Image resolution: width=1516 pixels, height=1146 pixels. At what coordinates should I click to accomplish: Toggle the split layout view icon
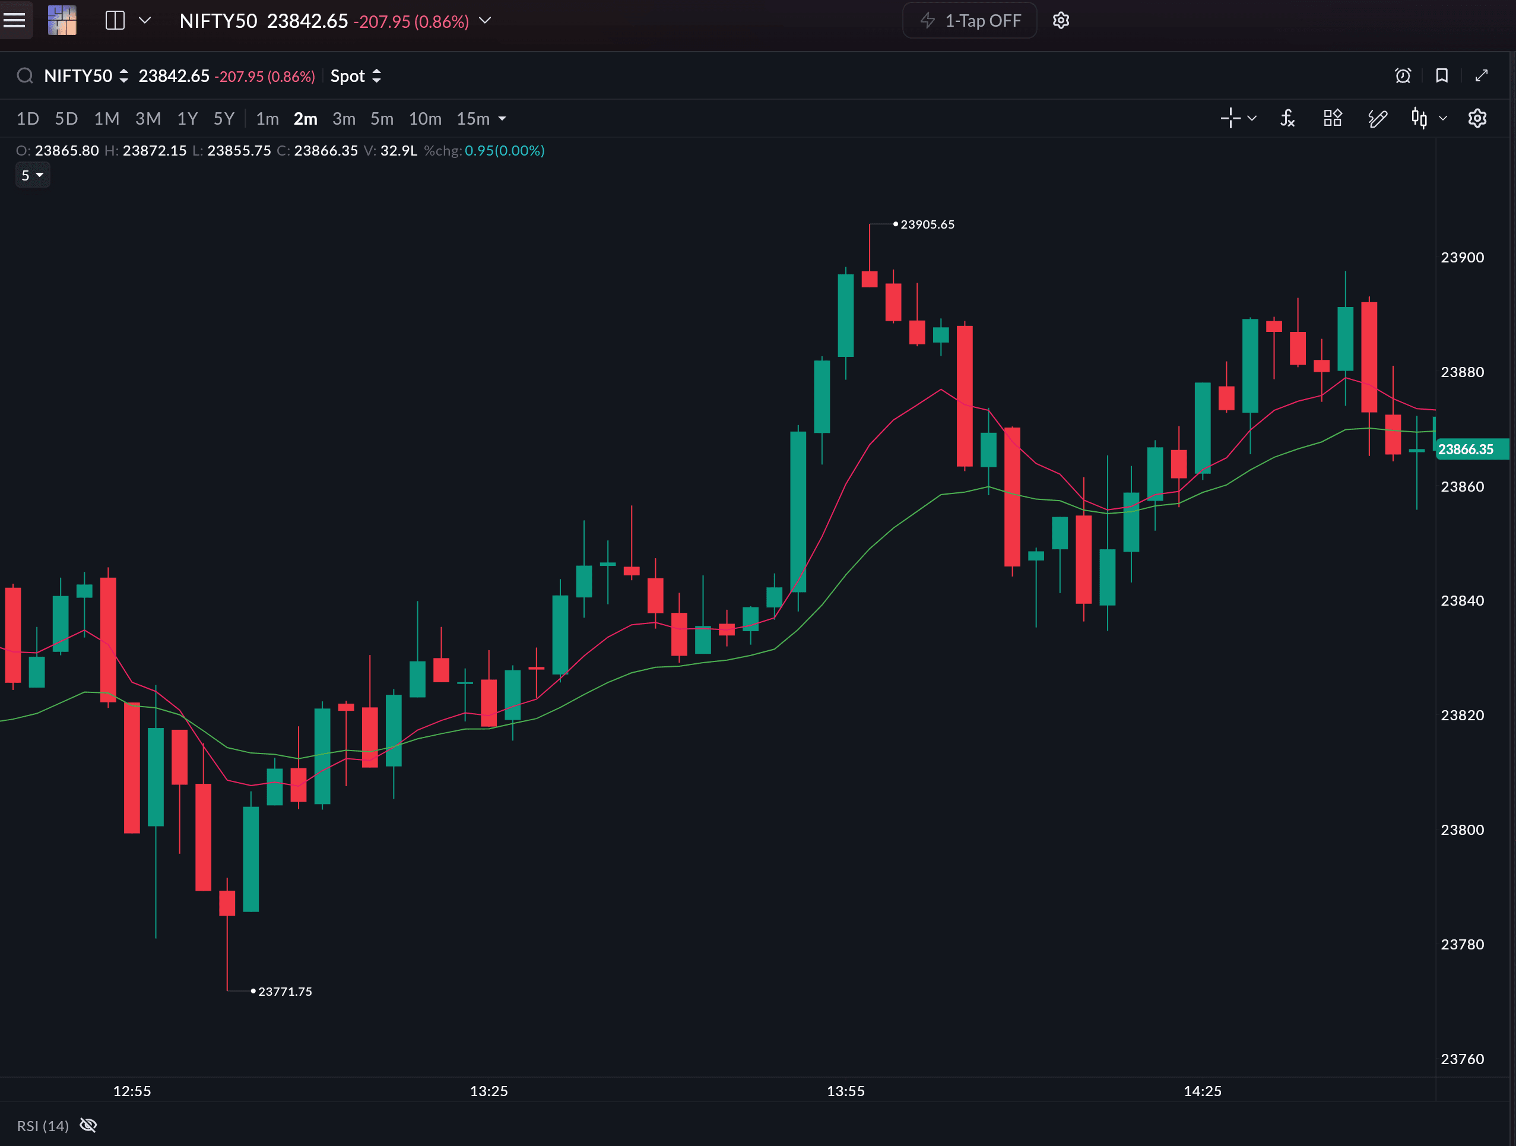[115, 21]
